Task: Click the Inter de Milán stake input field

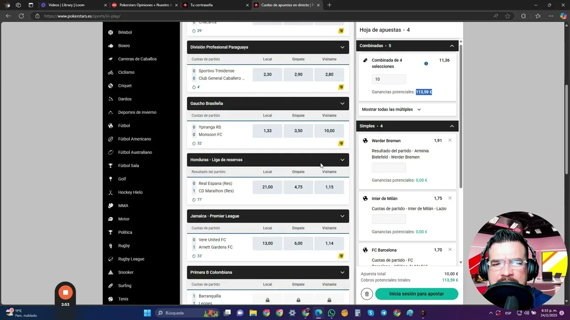Action: [x=389, y=219]
